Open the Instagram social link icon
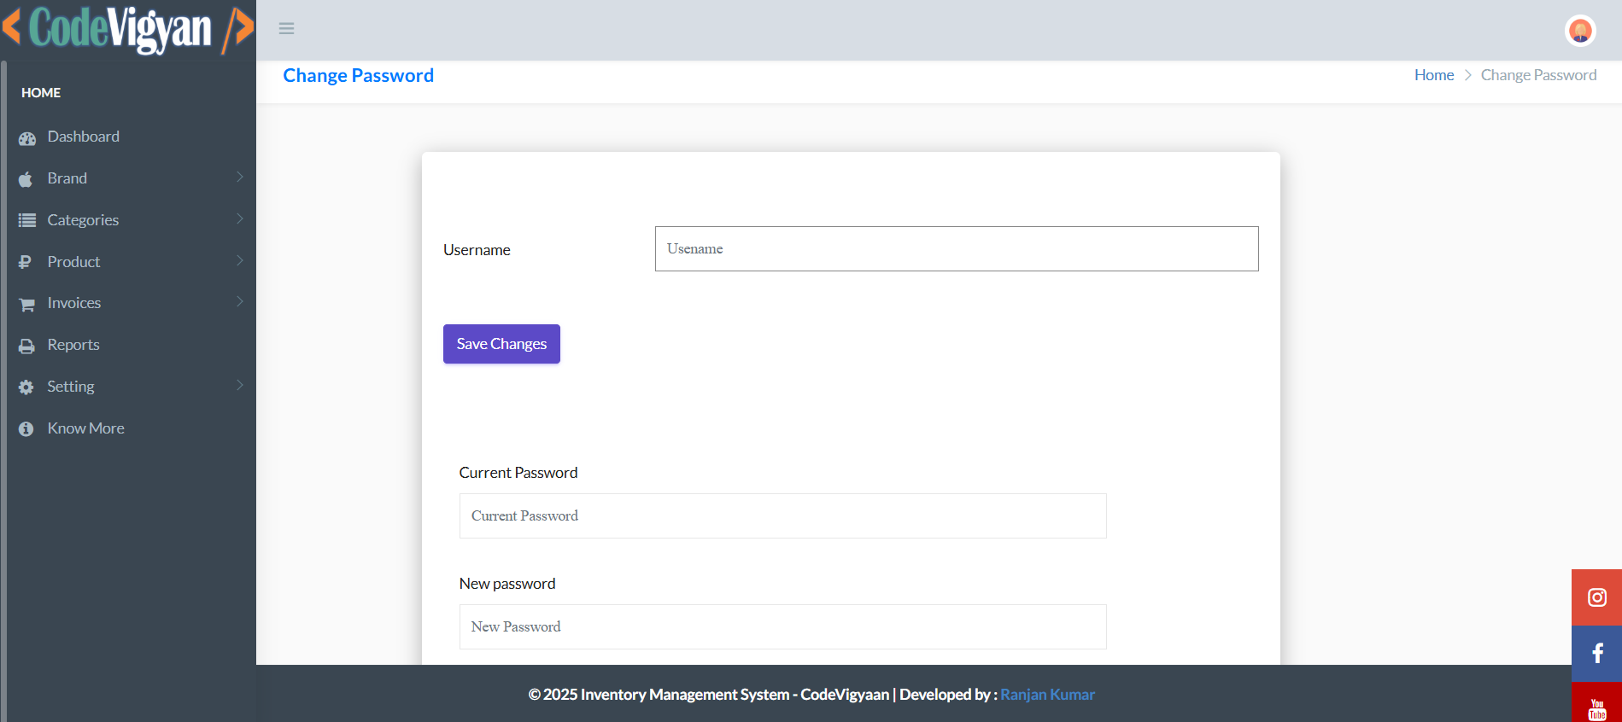1622x722 pixels. coord(1596,597)
